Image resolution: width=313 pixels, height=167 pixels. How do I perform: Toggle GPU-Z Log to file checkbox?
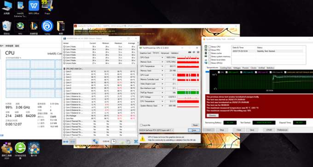(x=141, y=125)
